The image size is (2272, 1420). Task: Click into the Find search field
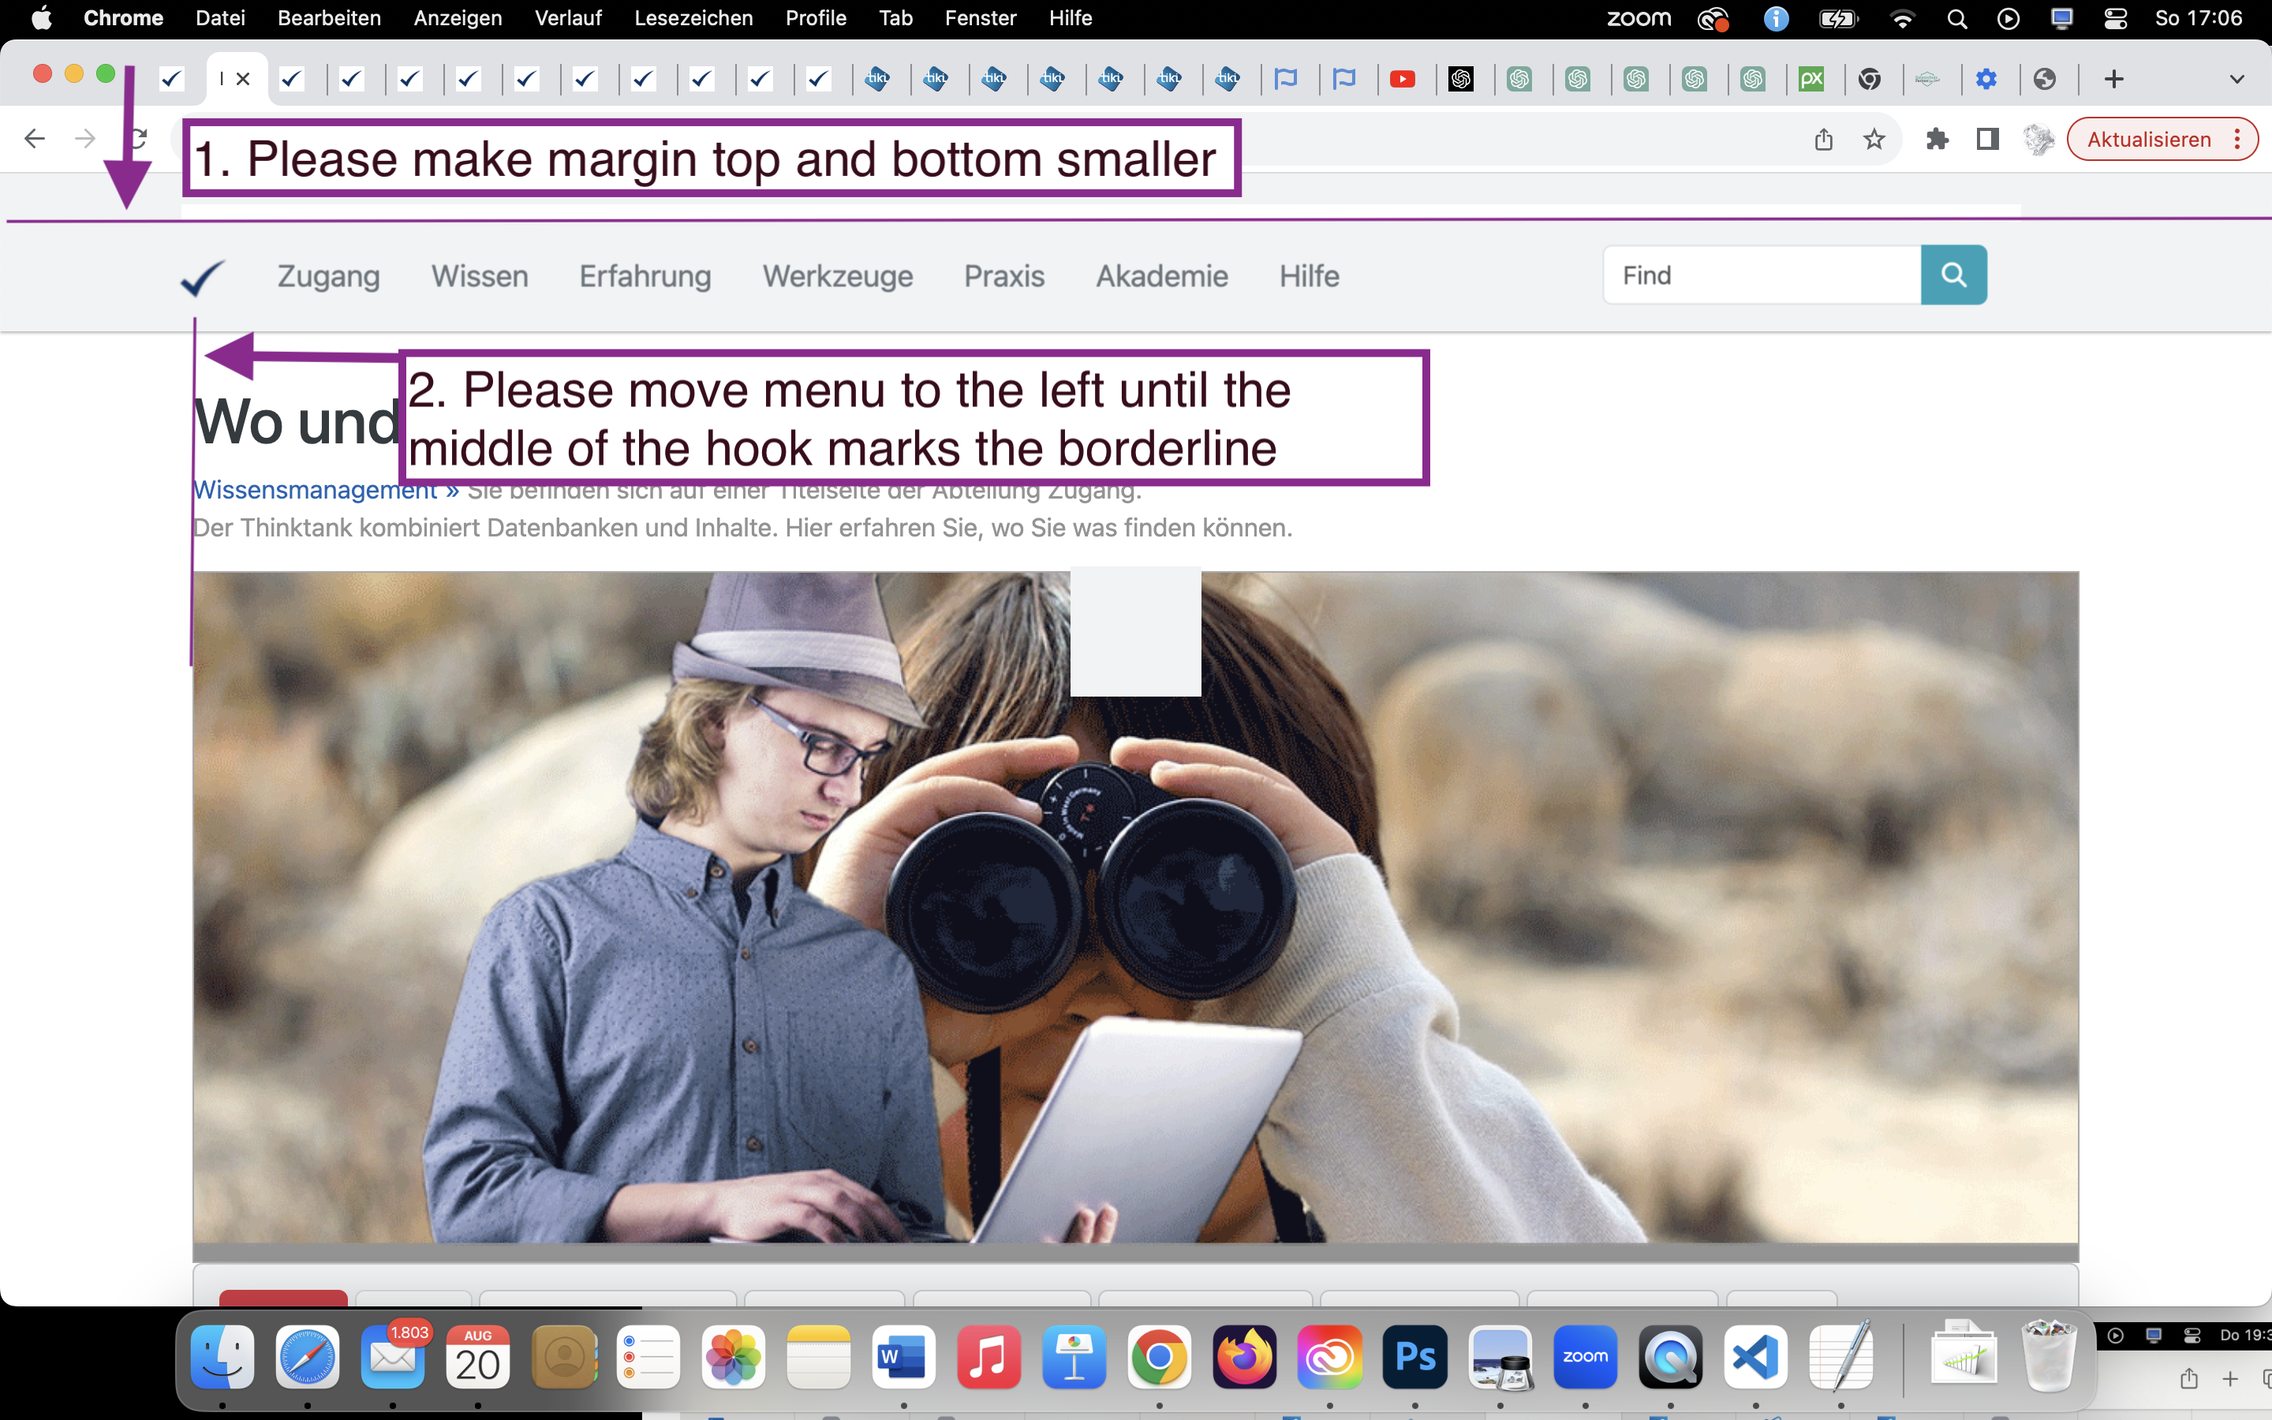[1762, 275]
